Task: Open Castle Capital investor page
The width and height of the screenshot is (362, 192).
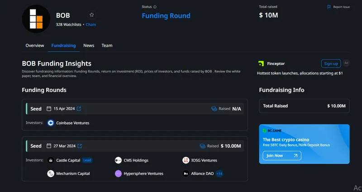Action: (x=68, y=160)
